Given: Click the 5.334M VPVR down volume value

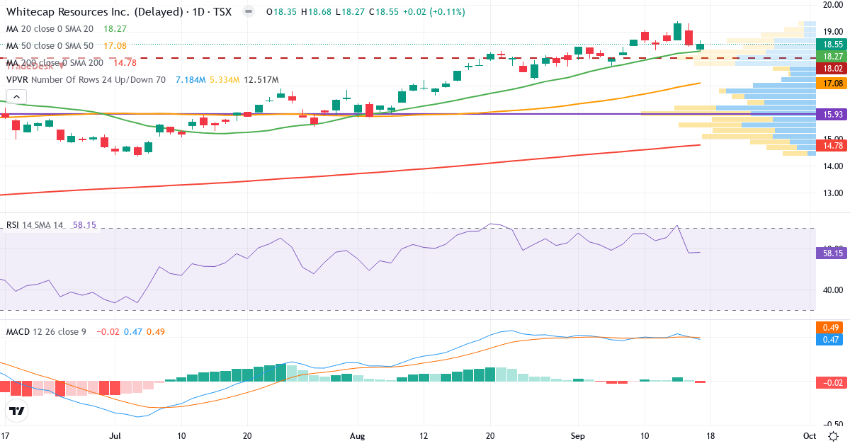Looking at the screenshot, I should tap(225, 80).
